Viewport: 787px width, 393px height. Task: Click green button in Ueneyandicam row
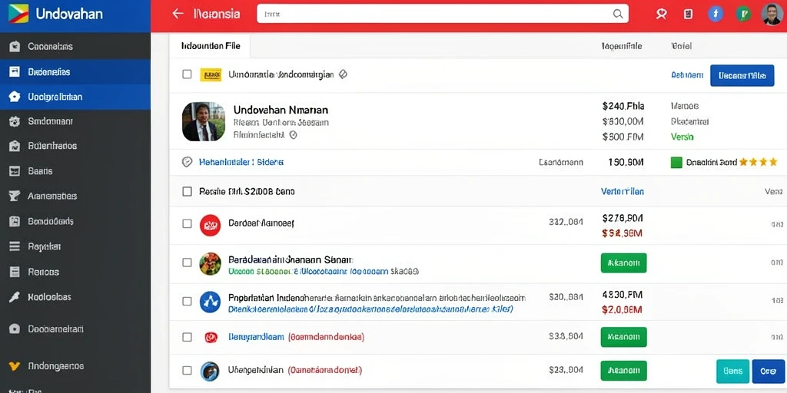pyautogui.click(x=624, y=337)
